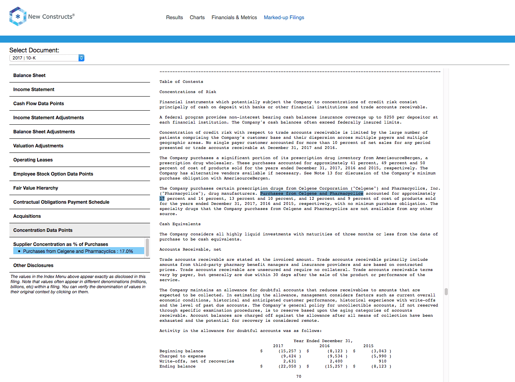
Task: Click the document scrollbar thumb on right
Action: point(446,292)
